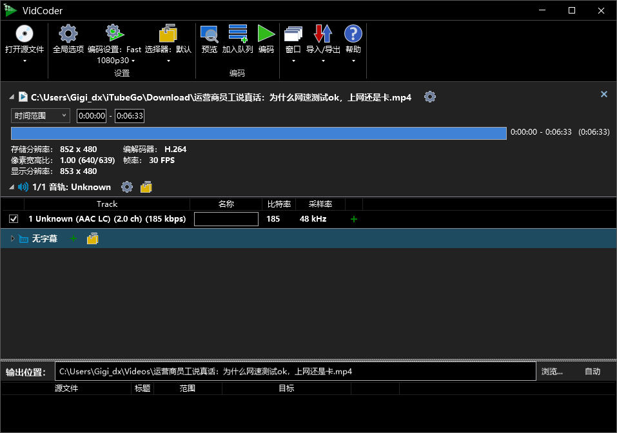Click the audio track speaker icon
This screenshot has height=433, width=617.
tap(23, 187)
